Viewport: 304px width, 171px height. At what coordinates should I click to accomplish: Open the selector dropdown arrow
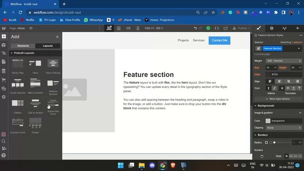click(x=299, y=48)
